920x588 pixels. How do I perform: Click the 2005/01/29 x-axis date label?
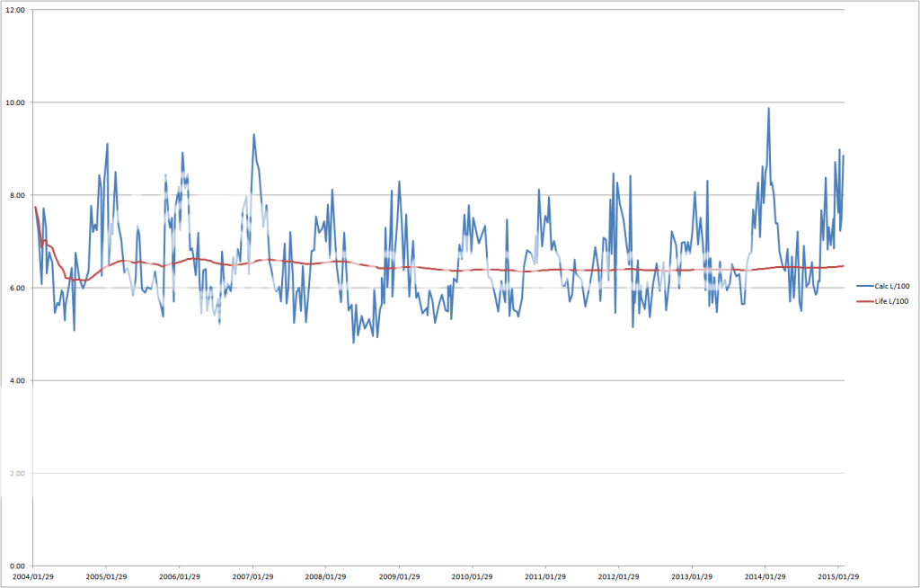(x=106, y=577)
